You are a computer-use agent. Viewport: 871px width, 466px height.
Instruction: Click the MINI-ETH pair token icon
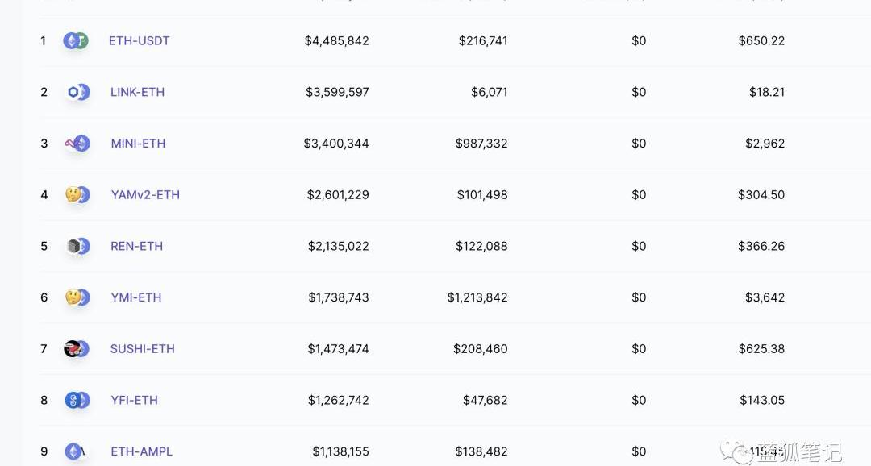tap(77, 144)
